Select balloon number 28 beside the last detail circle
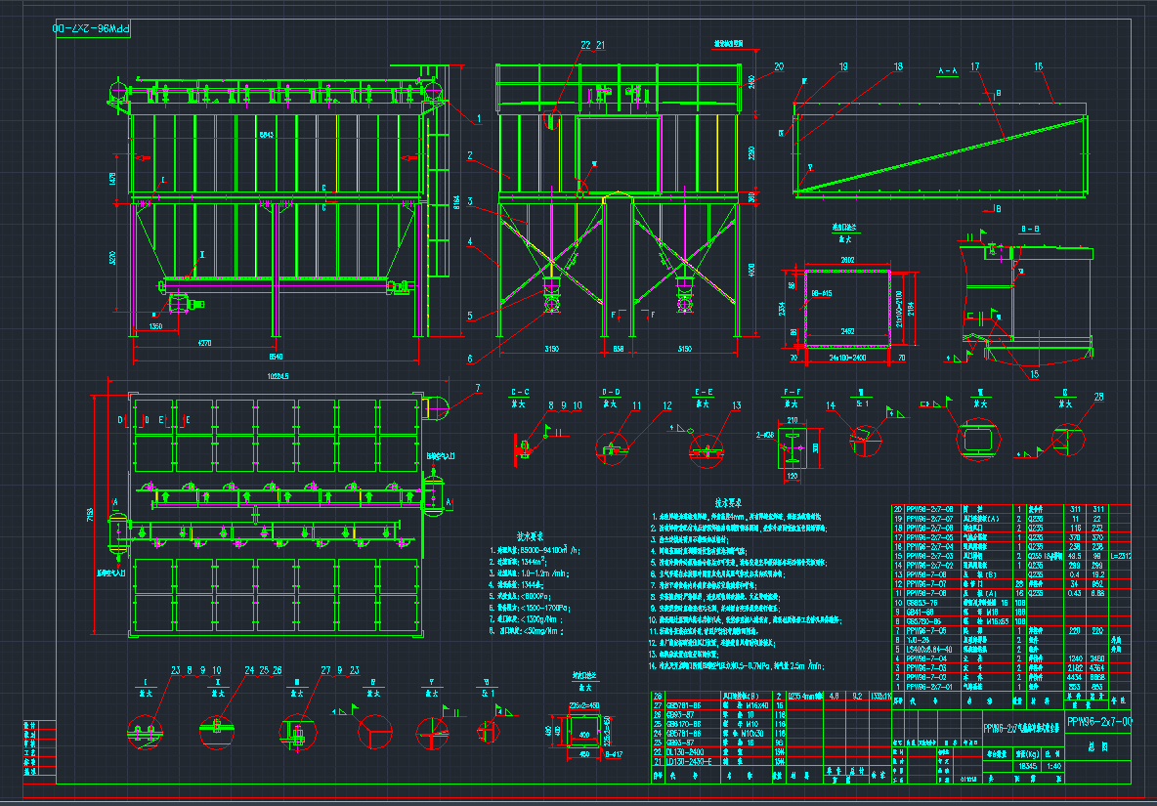The image size is (1157, 806). click(1099, 397)
